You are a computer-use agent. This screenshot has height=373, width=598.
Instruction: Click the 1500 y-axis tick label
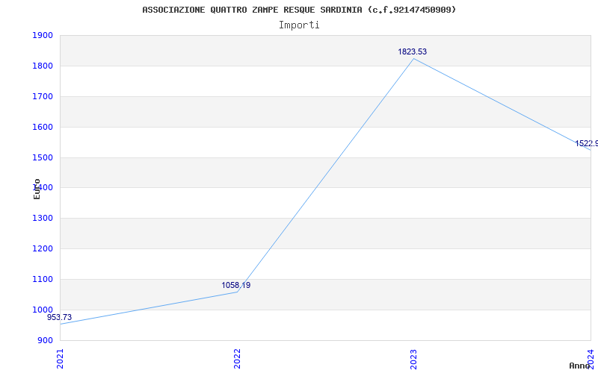pyautogui.click(x=43, y=157)
